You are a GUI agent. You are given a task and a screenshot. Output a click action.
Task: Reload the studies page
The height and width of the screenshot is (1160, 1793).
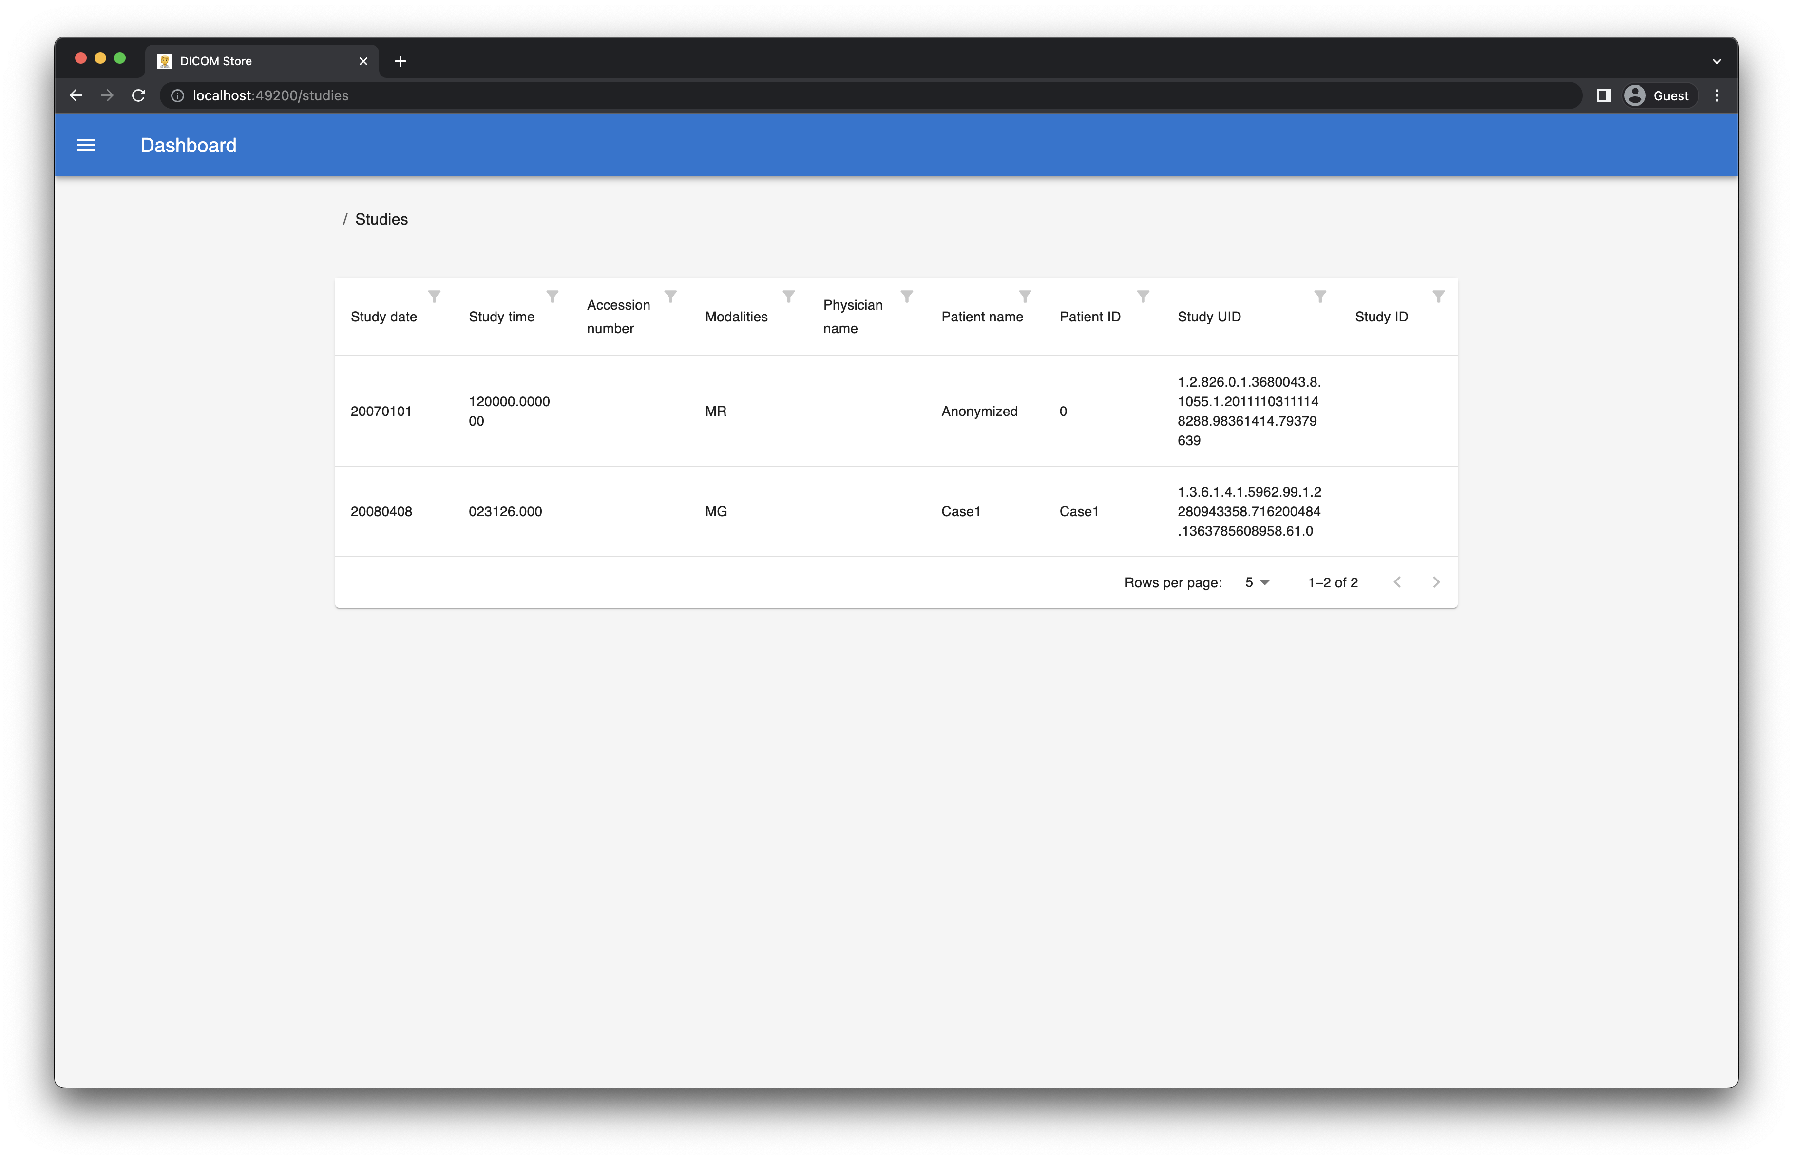pos(139,95)
